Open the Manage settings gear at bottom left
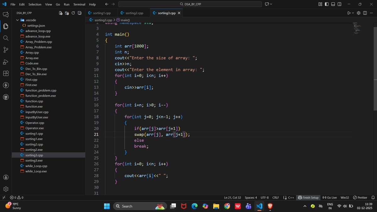This screenshot has width=377, height=212. point(5,189)
